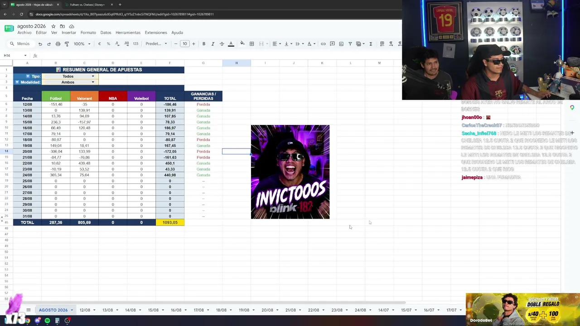Increase font size with the plus button
Screen dimensions: 580x326
point(193,44)
